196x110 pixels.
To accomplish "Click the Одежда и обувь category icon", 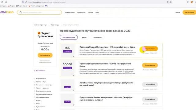I will (x=34, y=82).
